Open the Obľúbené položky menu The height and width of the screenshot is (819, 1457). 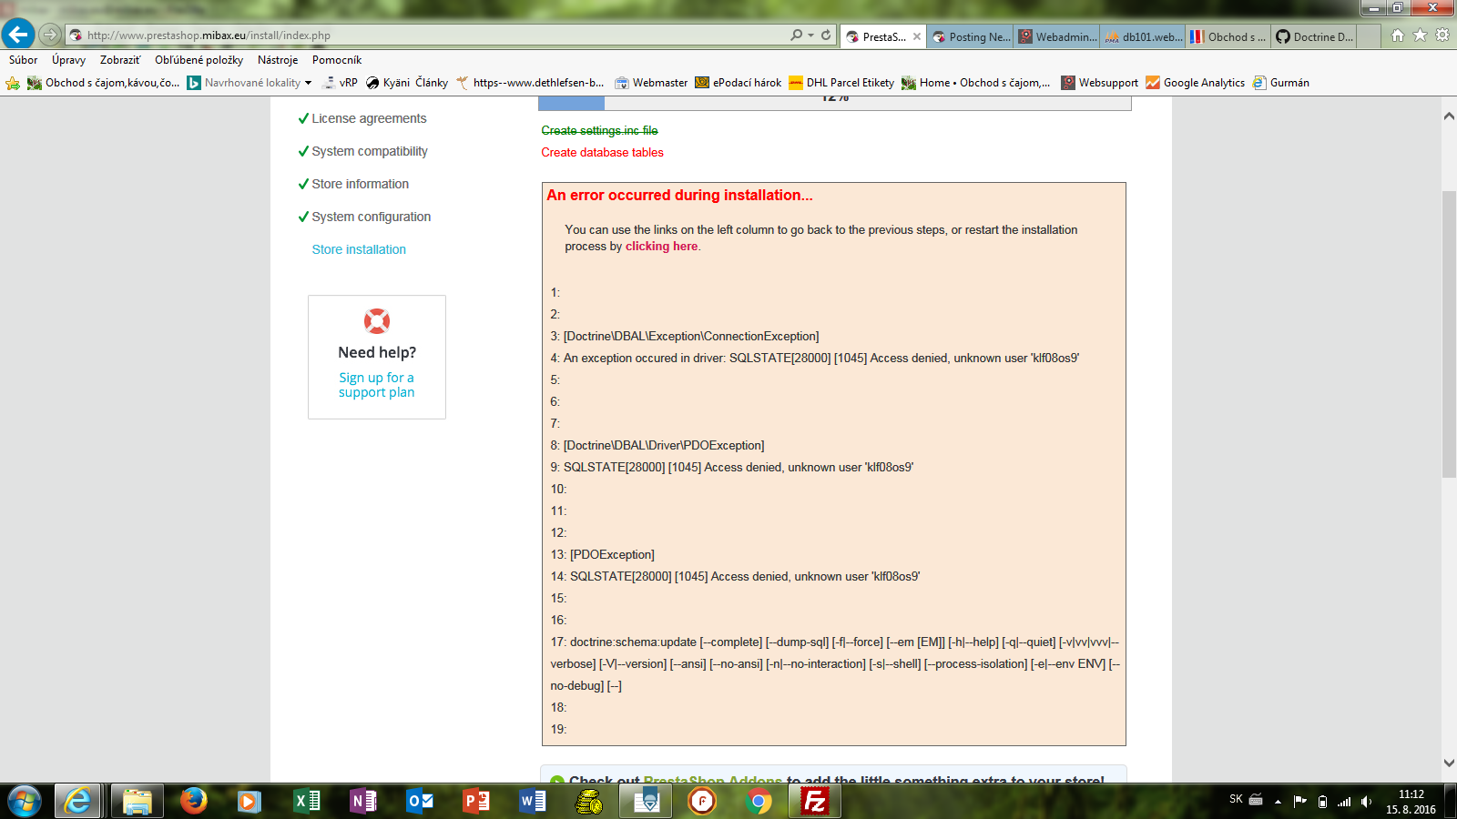click(x=199, y=60)
